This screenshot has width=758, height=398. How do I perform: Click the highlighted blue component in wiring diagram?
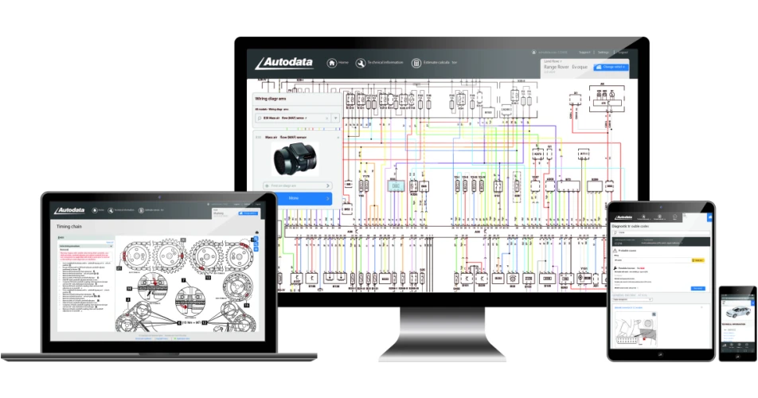[396, 186]
